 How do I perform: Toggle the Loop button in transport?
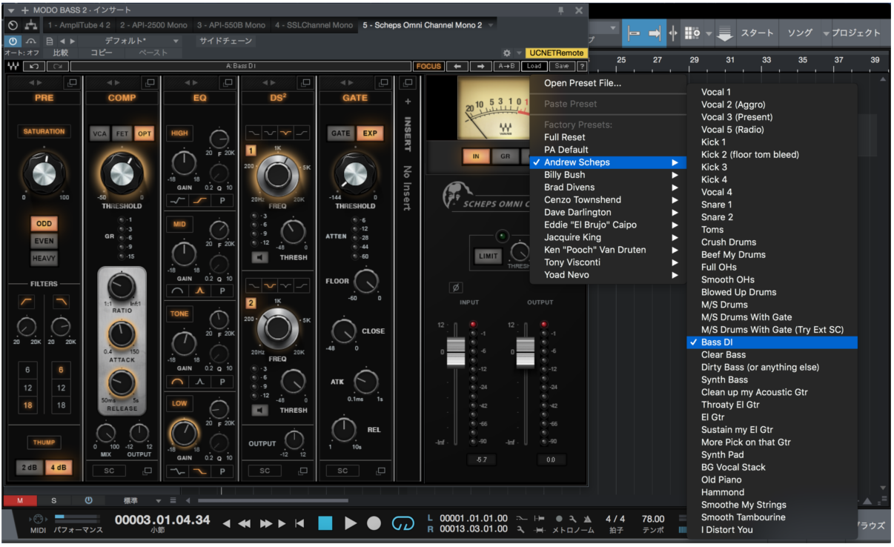point(403,523)
